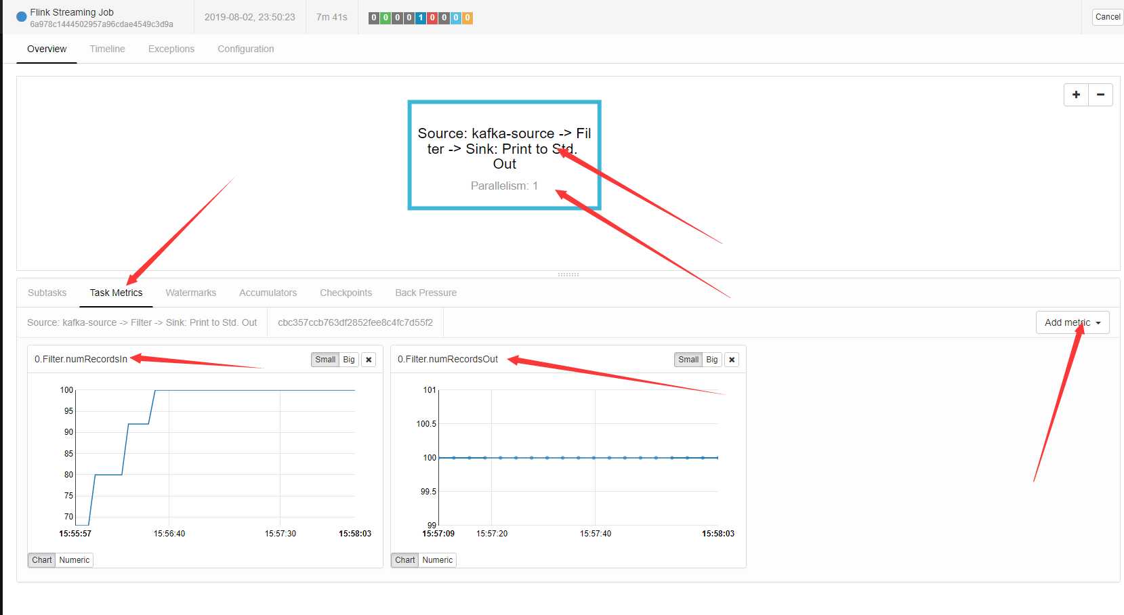
Task: Open the Exceptions tab
Action: click(x=171, y=49)
